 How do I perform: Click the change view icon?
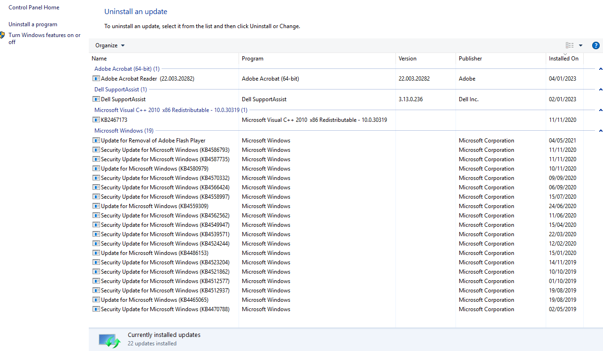coord(570,45)
